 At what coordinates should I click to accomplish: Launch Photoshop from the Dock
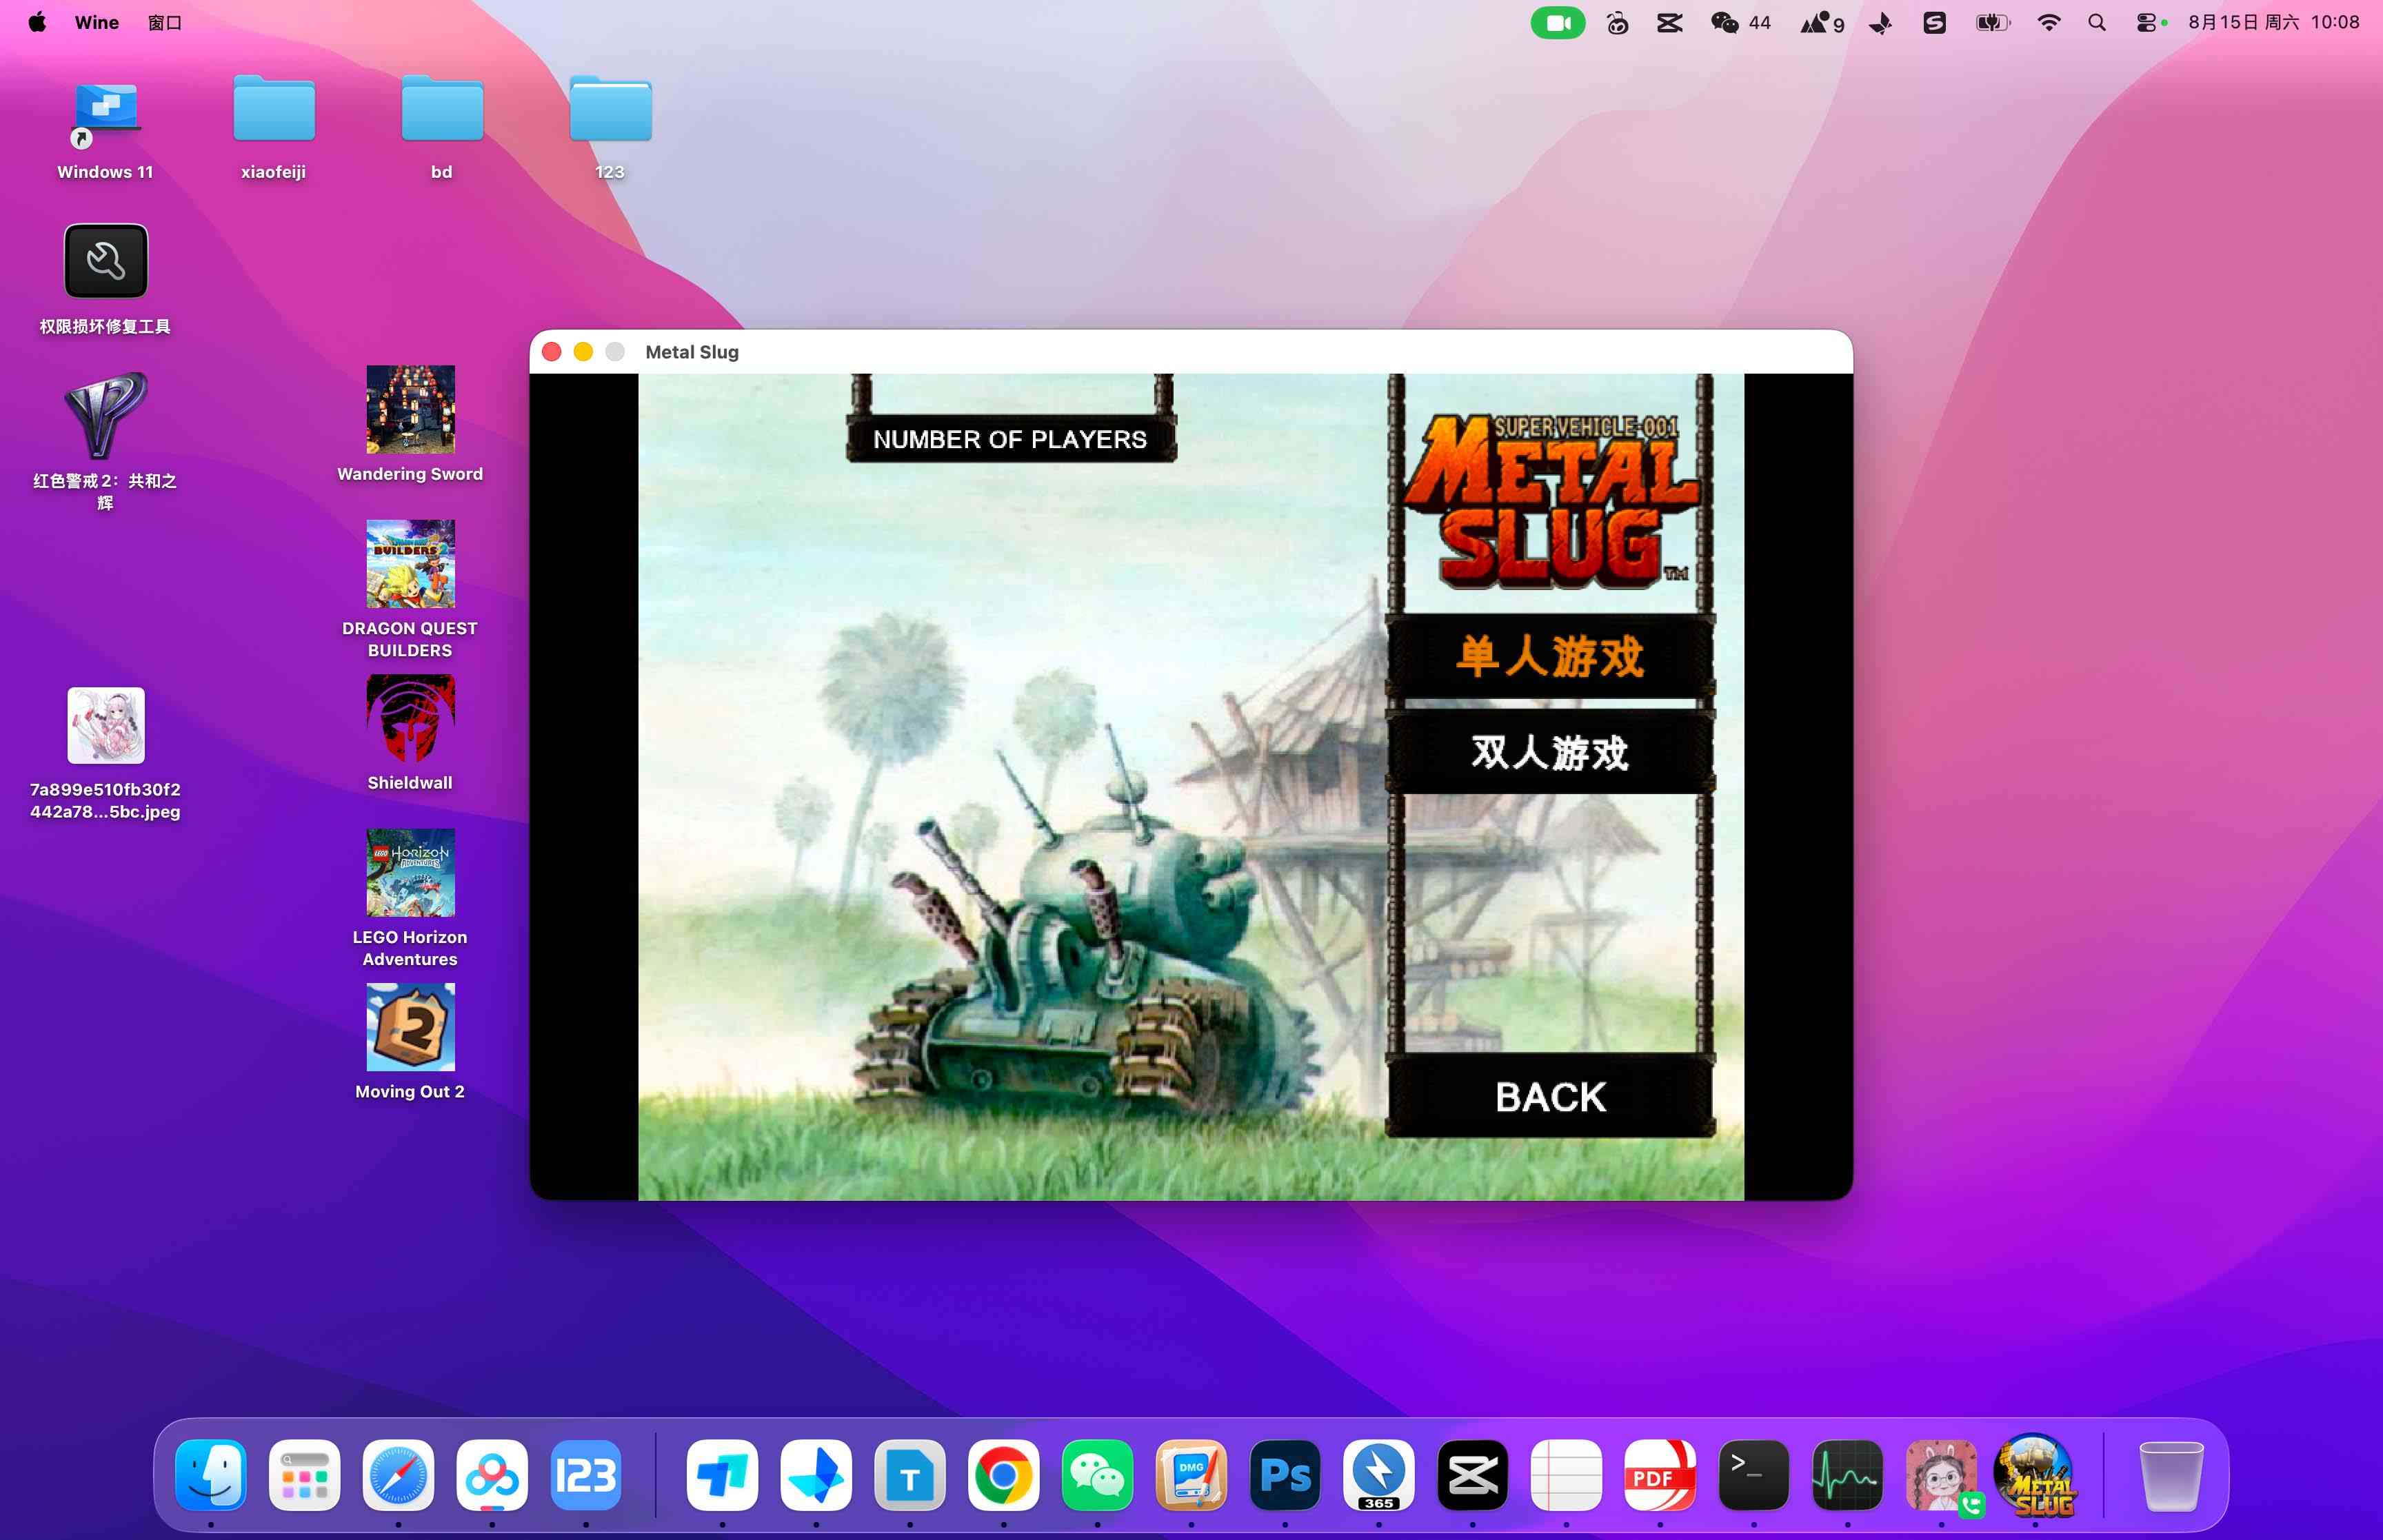click(1285, 1475)
